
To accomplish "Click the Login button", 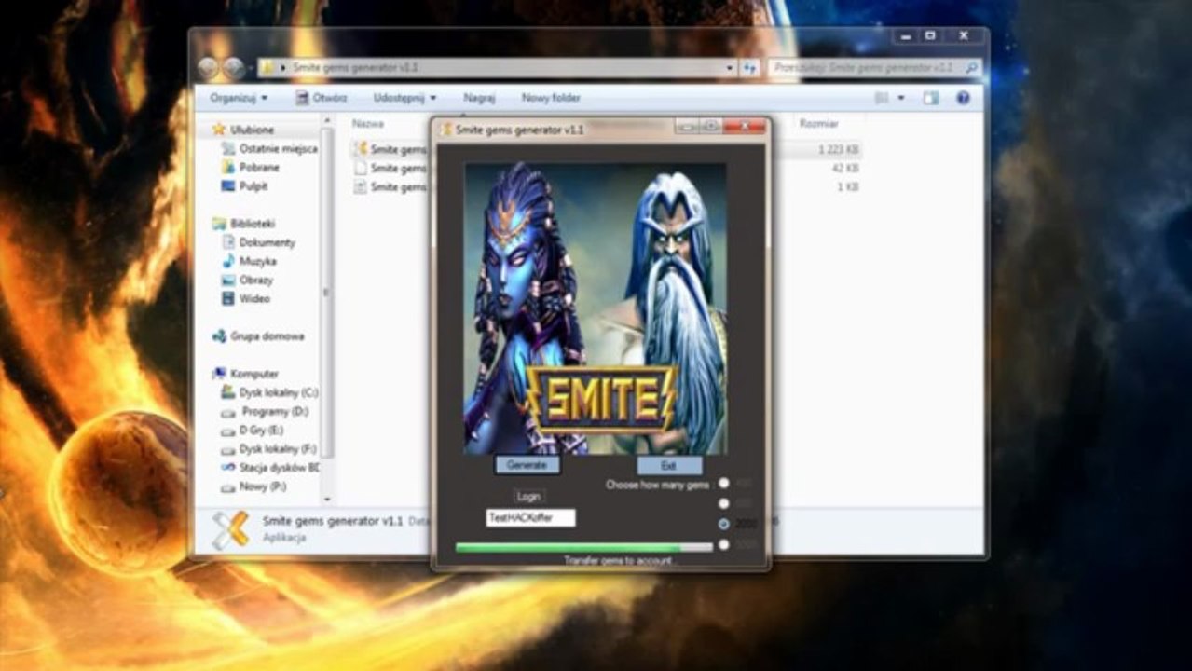I will (x=528, y=497).
